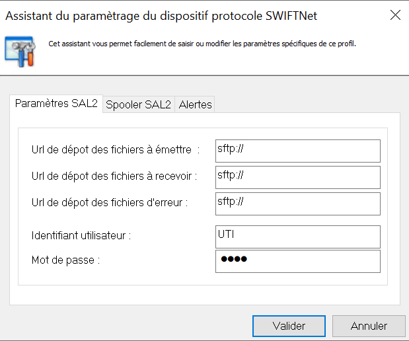Select the Alertes tab
Viewport: 409px width, 341px height.
coord(196,104)
